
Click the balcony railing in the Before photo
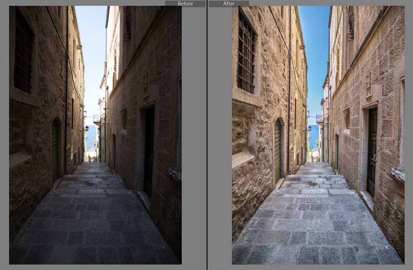click(x=97, y=118)
